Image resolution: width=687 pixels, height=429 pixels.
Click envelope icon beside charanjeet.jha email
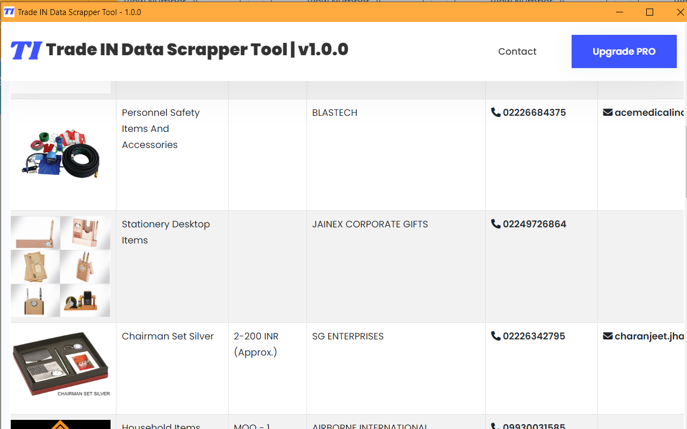coord(608,336)
